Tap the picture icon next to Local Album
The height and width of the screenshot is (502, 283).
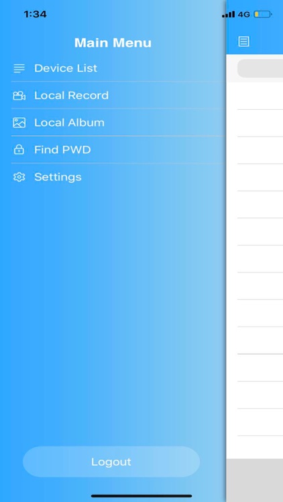tap(19, 122)
